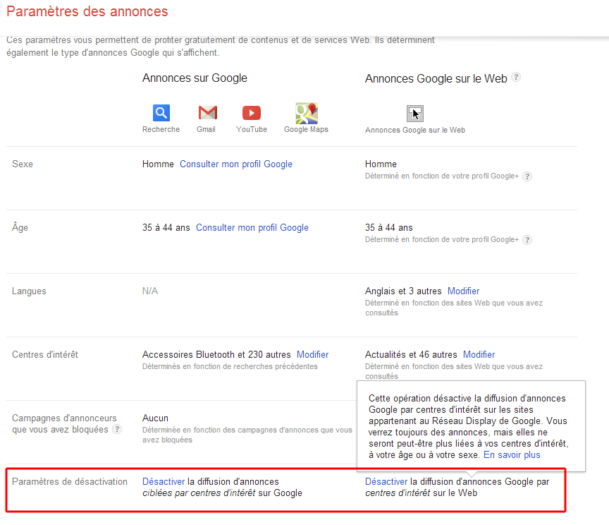Click Déterminés en fonction de recherches précédentes note
Image resolution: width=609 pixels, height=525 pixels.
pyautogui.click(x=230, y=366)
